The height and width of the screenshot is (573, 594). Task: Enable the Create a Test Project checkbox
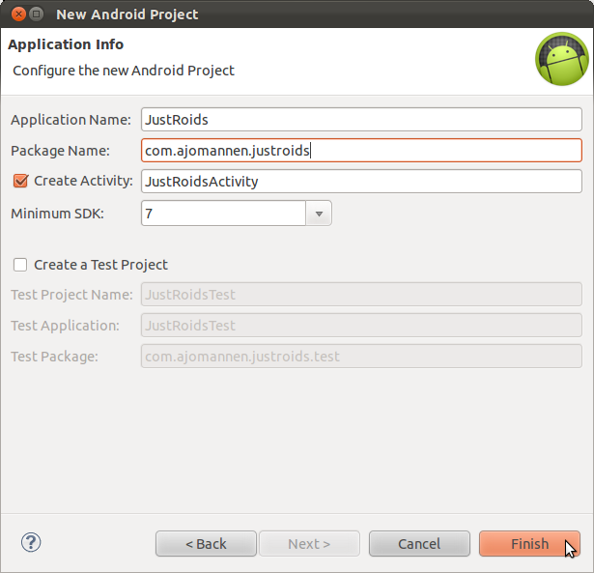click(x=20, y=265)
